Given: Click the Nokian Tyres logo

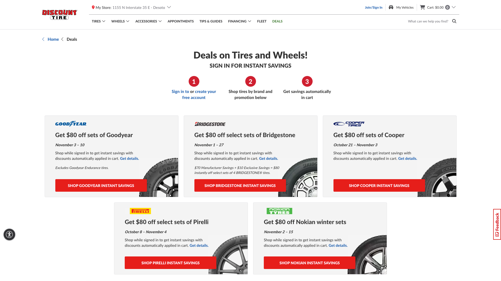Looking at the screenshot, I should (x=279, y=211).
